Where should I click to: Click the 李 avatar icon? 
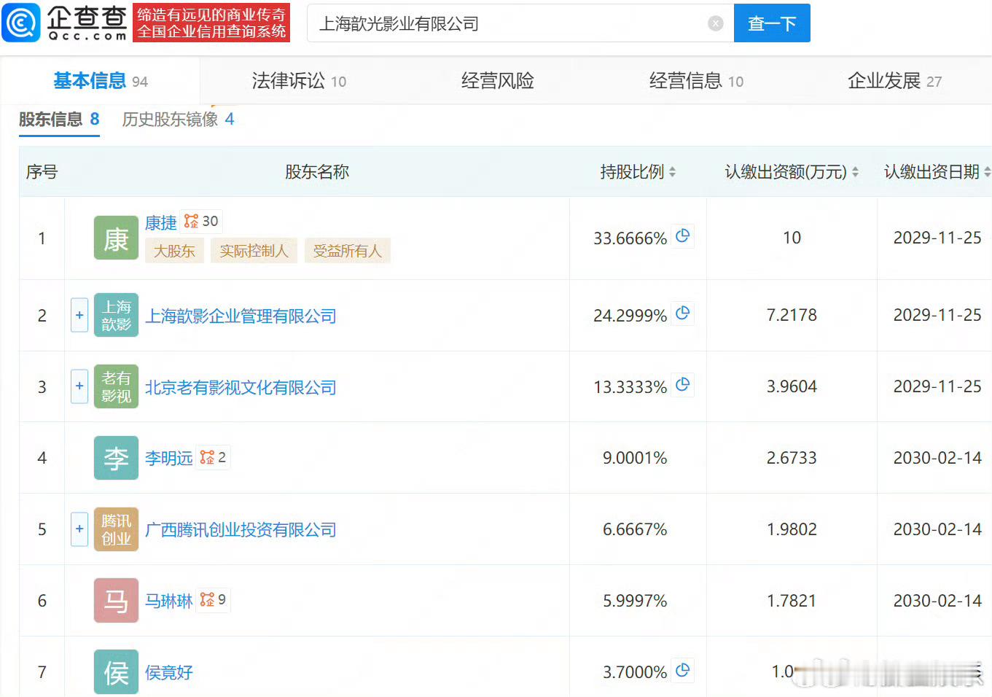pyautogui.click(x=116, y=458)
